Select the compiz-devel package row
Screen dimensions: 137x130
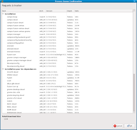pyautogui.click(x=67, y=20)
